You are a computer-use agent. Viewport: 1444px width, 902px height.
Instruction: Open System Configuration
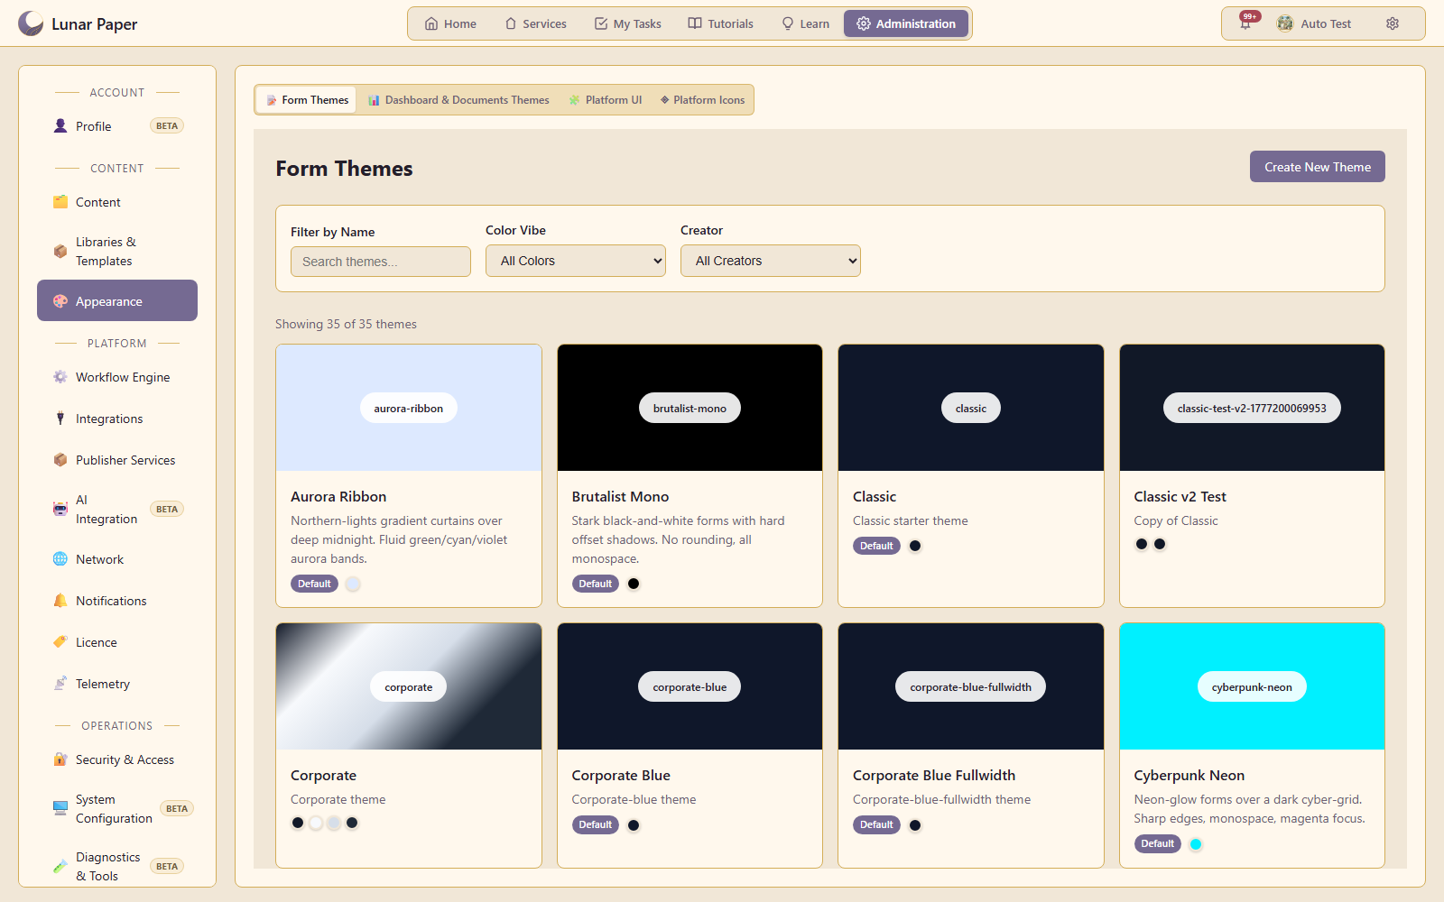pyautogui.click(x=117, y=809)
